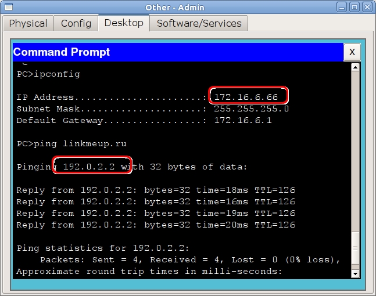The image size is (376, 296).
Task: Click the 'ping linkmeup.ru' command line
Action: (x=71, y=143)
